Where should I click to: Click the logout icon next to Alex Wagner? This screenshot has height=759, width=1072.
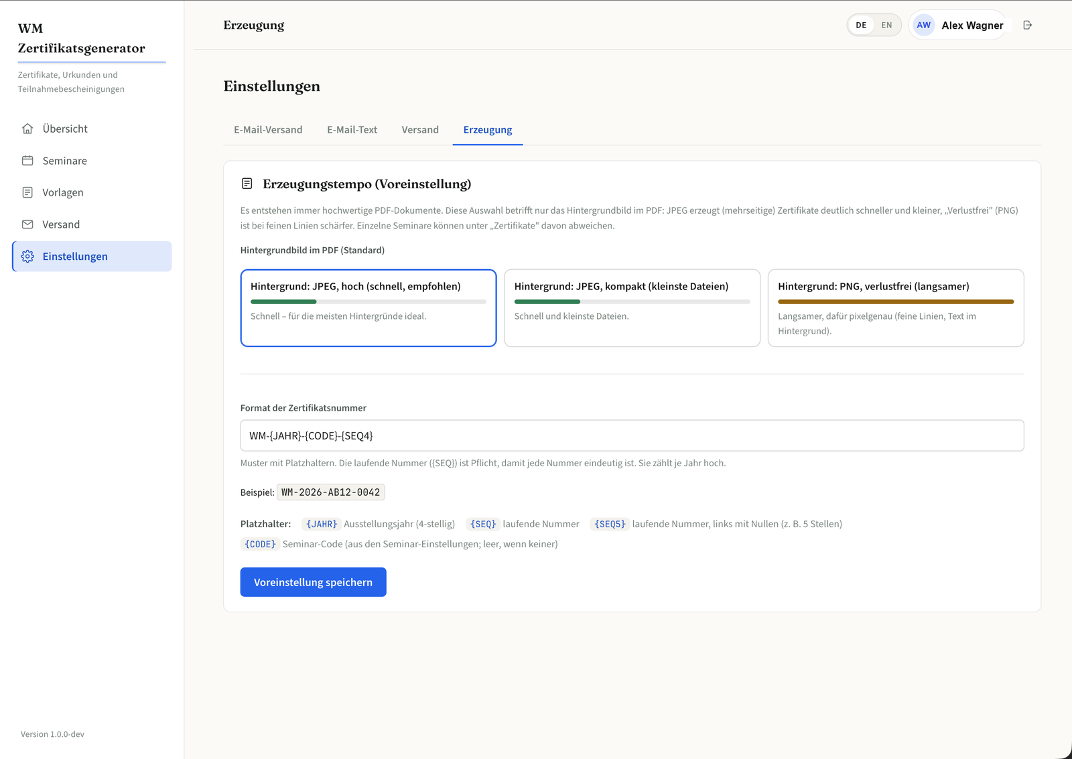pos(1028,25)
